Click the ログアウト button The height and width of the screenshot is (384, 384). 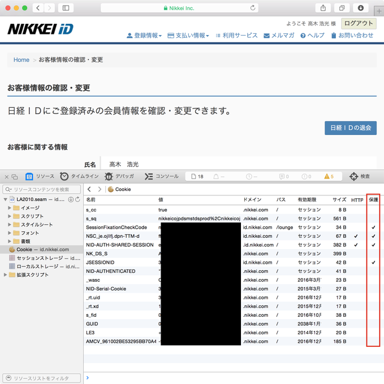point(359,23)
